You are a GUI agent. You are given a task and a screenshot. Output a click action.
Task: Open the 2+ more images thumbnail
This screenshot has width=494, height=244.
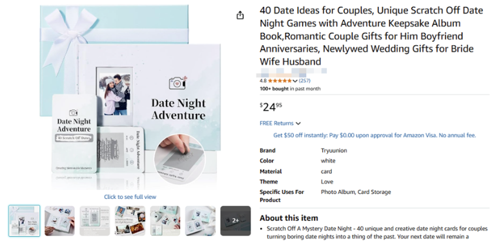point(235,221)
